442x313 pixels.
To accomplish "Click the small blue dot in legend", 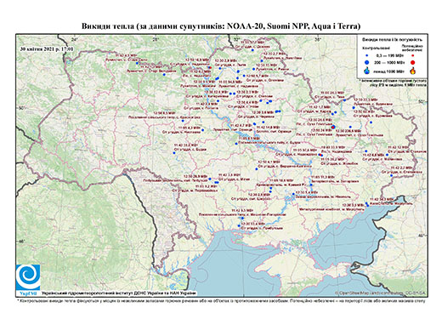I will [x=367, y=55].
